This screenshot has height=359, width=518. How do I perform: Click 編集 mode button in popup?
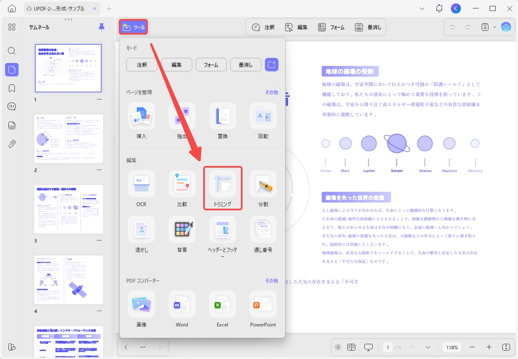(x=177, y=65)
